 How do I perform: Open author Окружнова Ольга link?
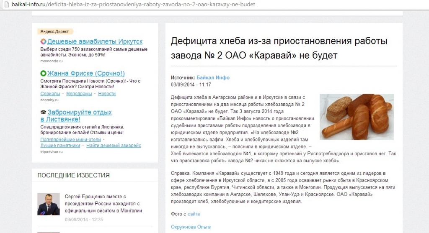coord(191,227)
